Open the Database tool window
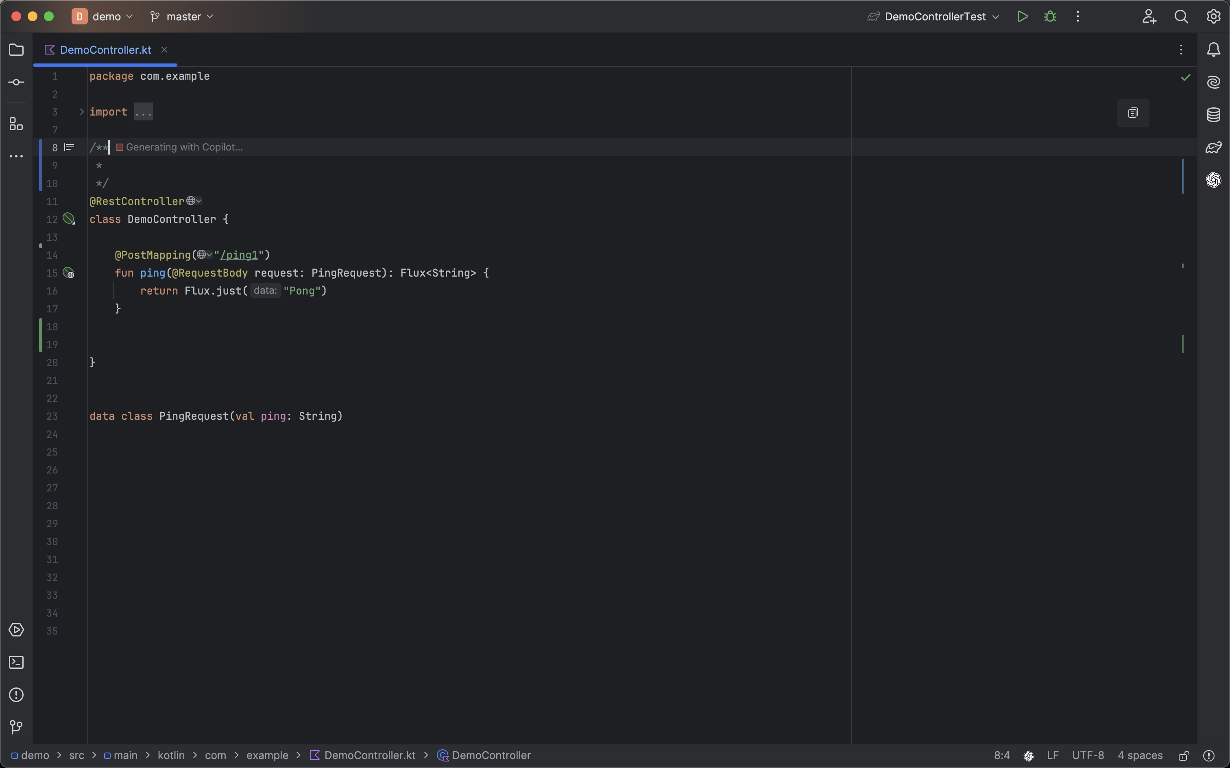1230x768 pixels. click(1214, 115)
